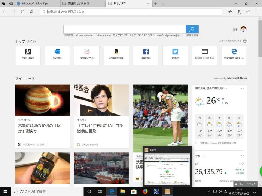Screen dimensions: 262x196
Task: Expand the tab list dropdown chevron
Action: 163,4
